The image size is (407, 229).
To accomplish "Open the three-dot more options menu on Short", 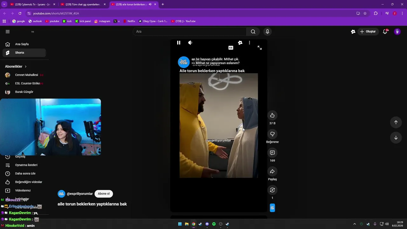I will pos(249,43).
